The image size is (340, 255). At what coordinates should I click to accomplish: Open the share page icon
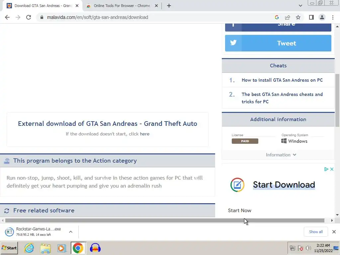(x=288, y=17)
